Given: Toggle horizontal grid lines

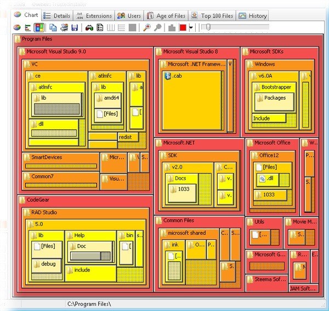Looking at the screenshot, I should click(x=122, y=27).
